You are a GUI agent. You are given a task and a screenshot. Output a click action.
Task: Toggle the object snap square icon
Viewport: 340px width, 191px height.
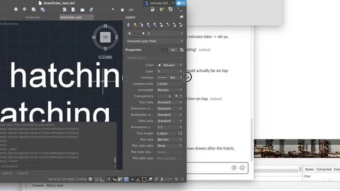click(144, 179)
